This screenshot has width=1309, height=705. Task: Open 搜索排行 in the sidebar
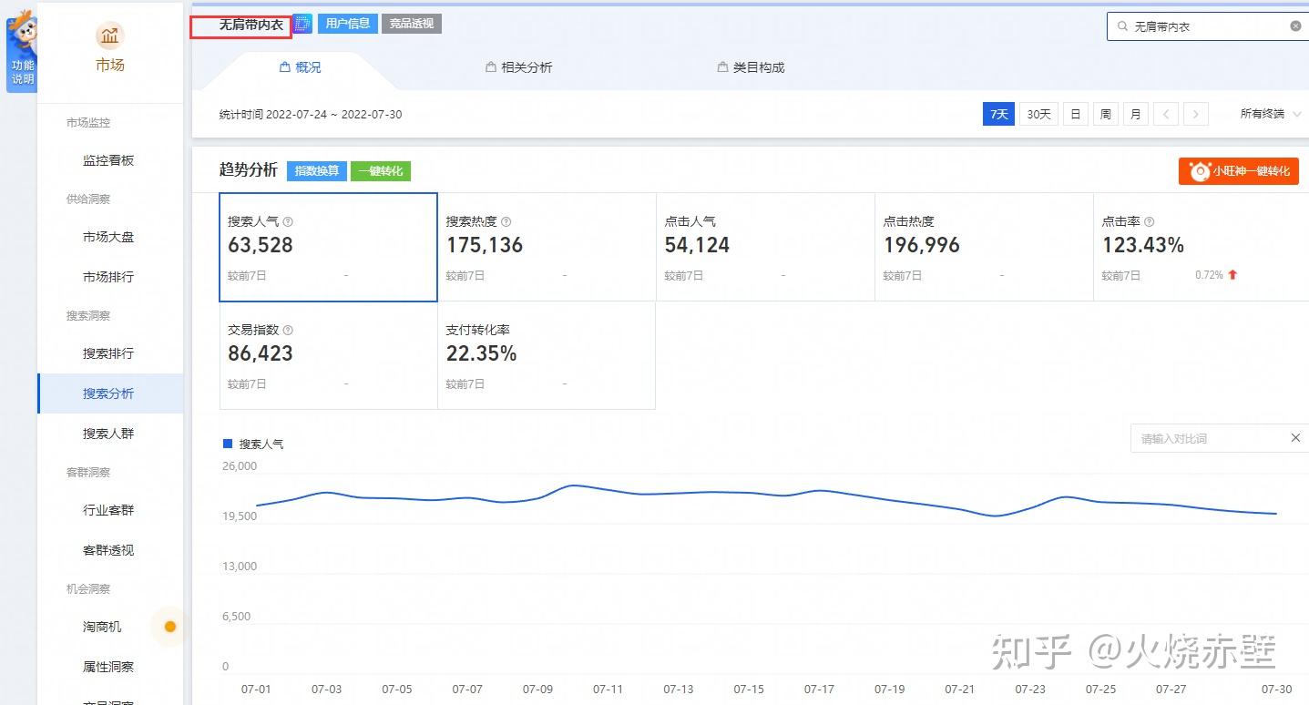tap(108, 353)
